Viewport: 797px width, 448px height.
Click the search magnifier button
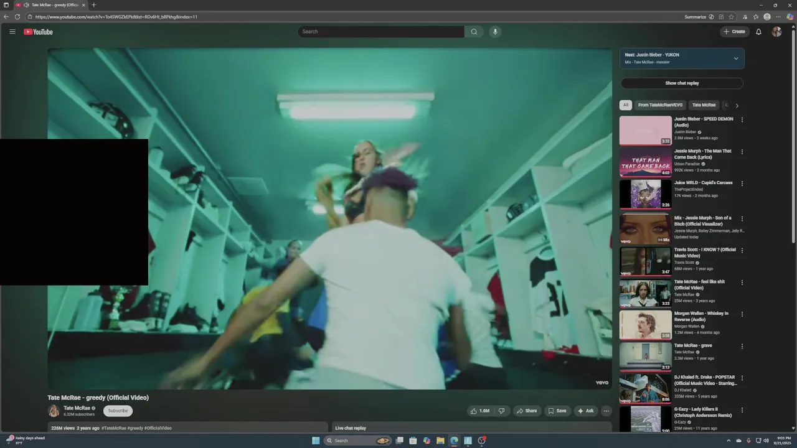[x=474, y=32]
